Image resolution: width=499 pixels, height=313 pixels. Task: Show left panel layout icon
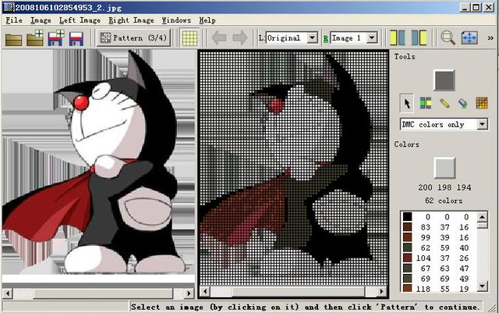point(398,38)
